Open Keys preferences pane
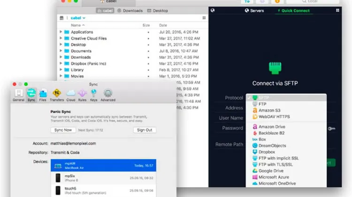Viewport: 352px width, 197px height. 93,95
